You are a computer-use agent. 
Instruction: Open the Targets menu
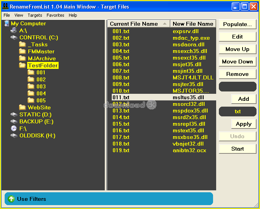[x=35, y=15]
